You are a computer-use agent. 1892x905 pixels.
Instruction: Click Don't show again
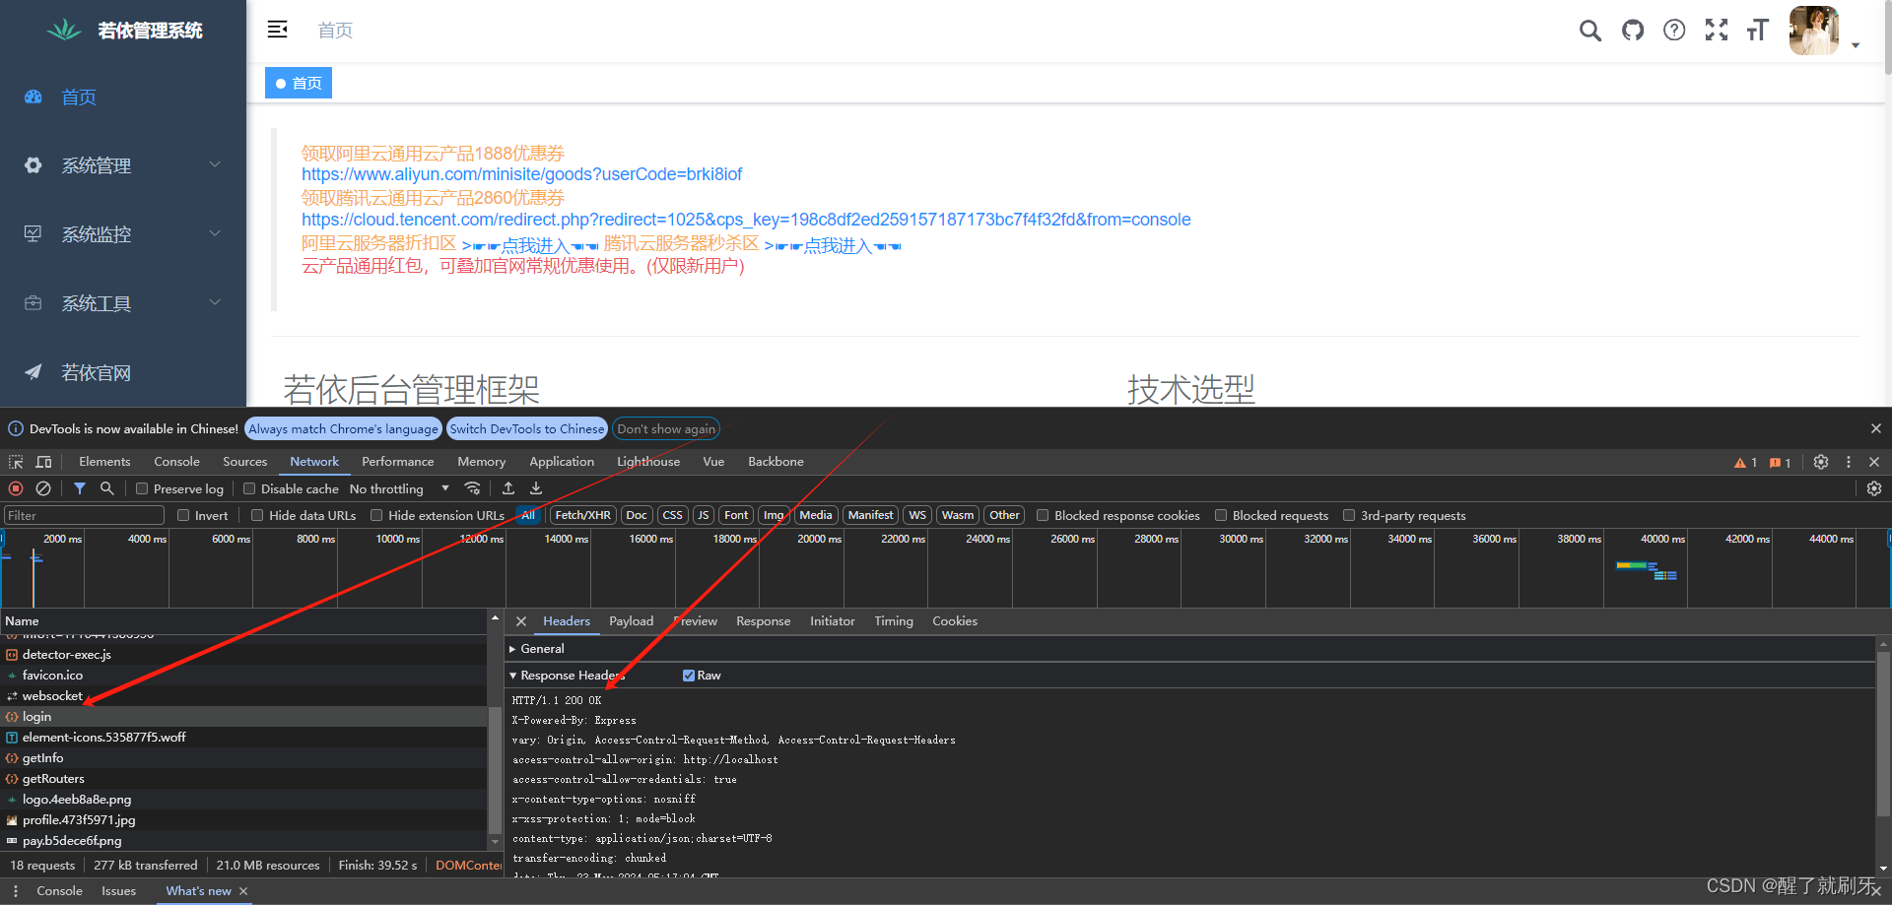coord(666,428)
